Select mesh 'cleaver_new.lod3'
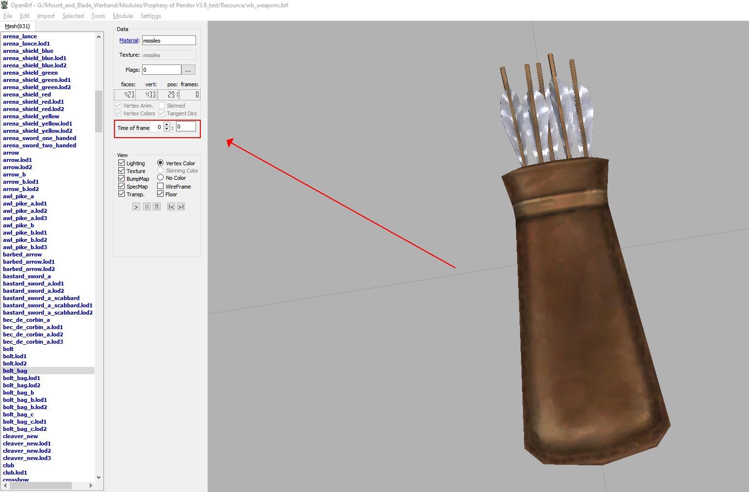Image resolution: width=749 pixels, height=492 pixels. (27, 458)
